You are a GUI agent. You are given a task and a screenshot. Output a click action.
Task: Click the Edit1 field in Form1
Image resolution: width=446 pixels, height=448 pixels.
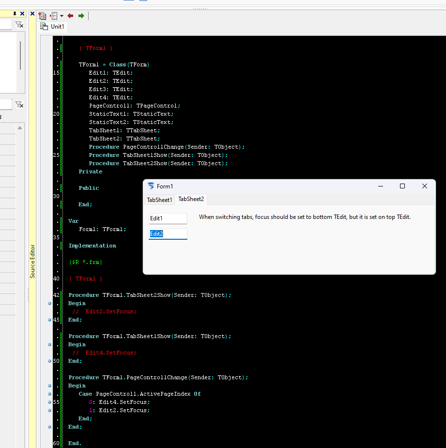coord(168,218)
